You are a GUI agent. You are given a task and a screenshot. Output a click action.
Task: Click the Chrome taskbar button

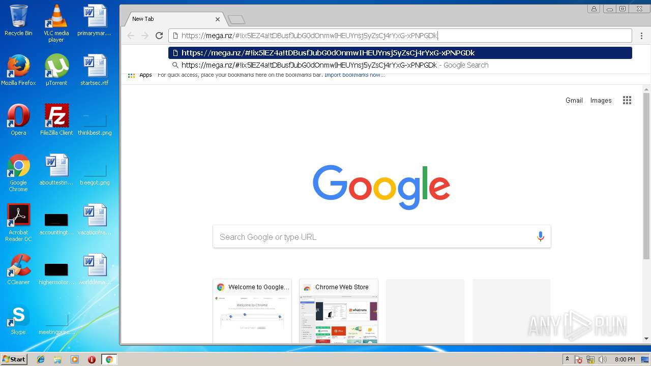point(109,359)
